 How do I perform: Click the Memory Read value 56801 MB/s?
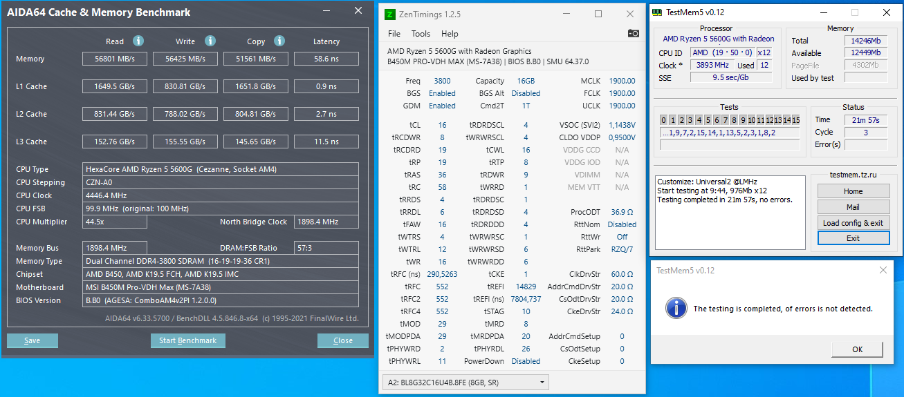(116, 59)
